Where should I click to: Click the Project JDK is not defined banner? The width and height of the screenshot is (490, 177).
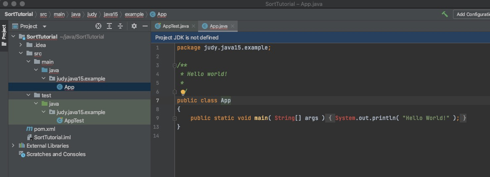point(320,37)
